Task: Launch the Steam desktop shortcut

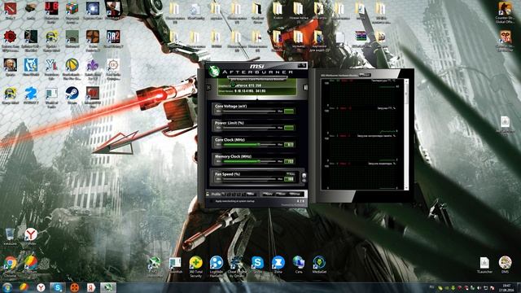Action: click(72, 93)
